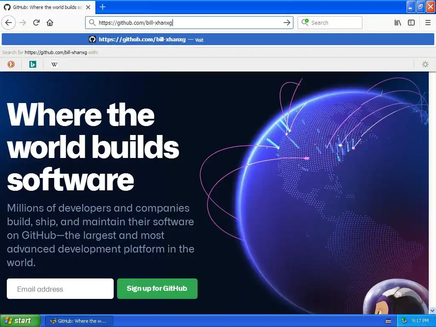Open the Firefox hamburger menu

click(x=427, y=23)
